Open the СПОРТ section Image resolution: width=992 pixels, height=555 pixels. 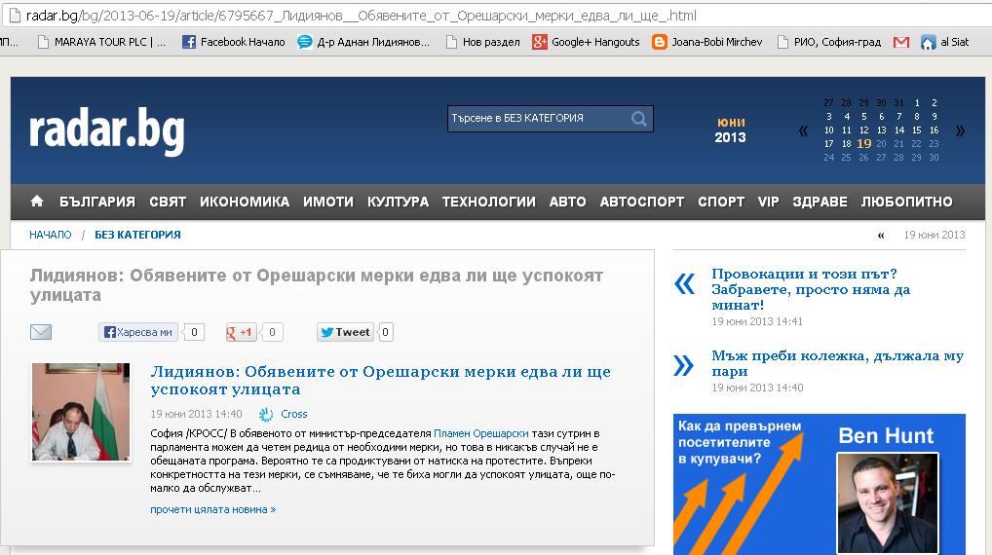pos(721,202)
